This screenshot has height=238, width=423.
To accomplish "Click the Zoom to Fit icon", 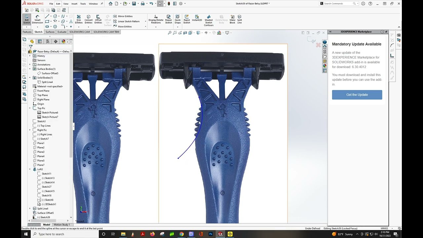I will [170, 33].
